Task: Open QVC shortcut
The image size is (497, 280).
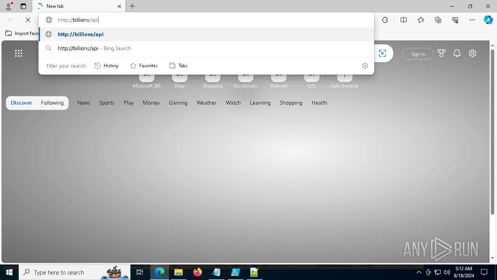Action: tap(312, 81)
